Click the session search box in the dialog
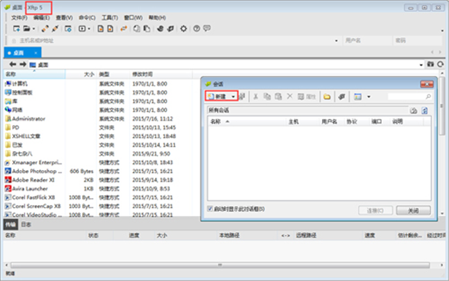The height and width of the screenshot is (281, 449). [410, 97]
